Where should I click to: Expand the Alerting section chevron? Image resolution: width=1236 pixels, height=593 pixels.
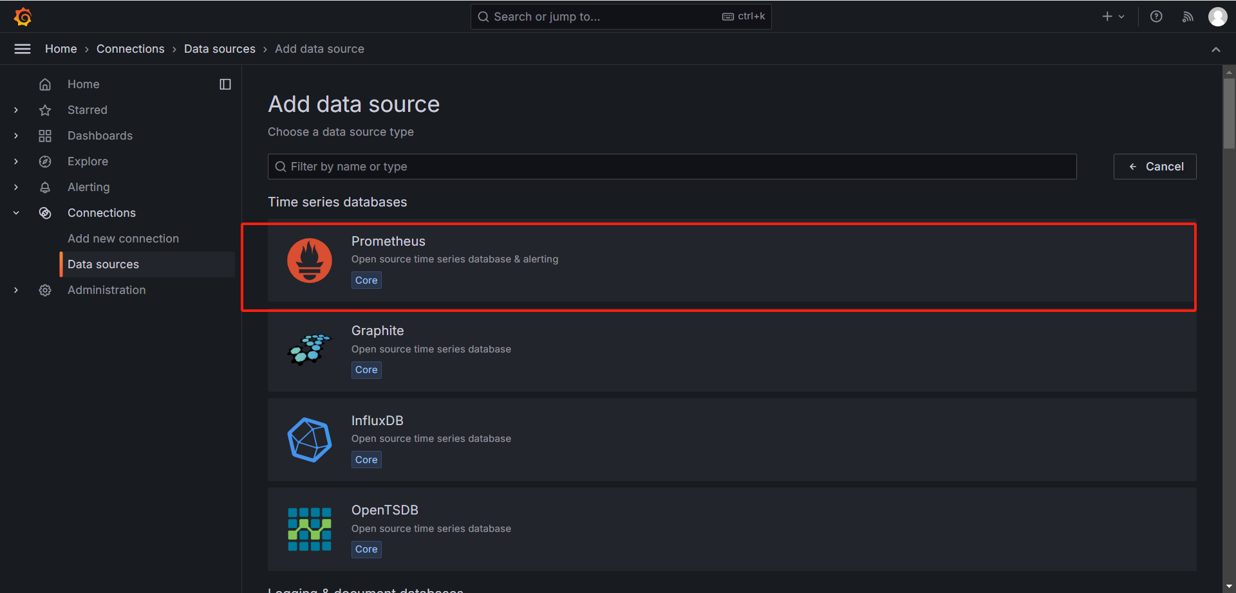(x=16, y=187)
